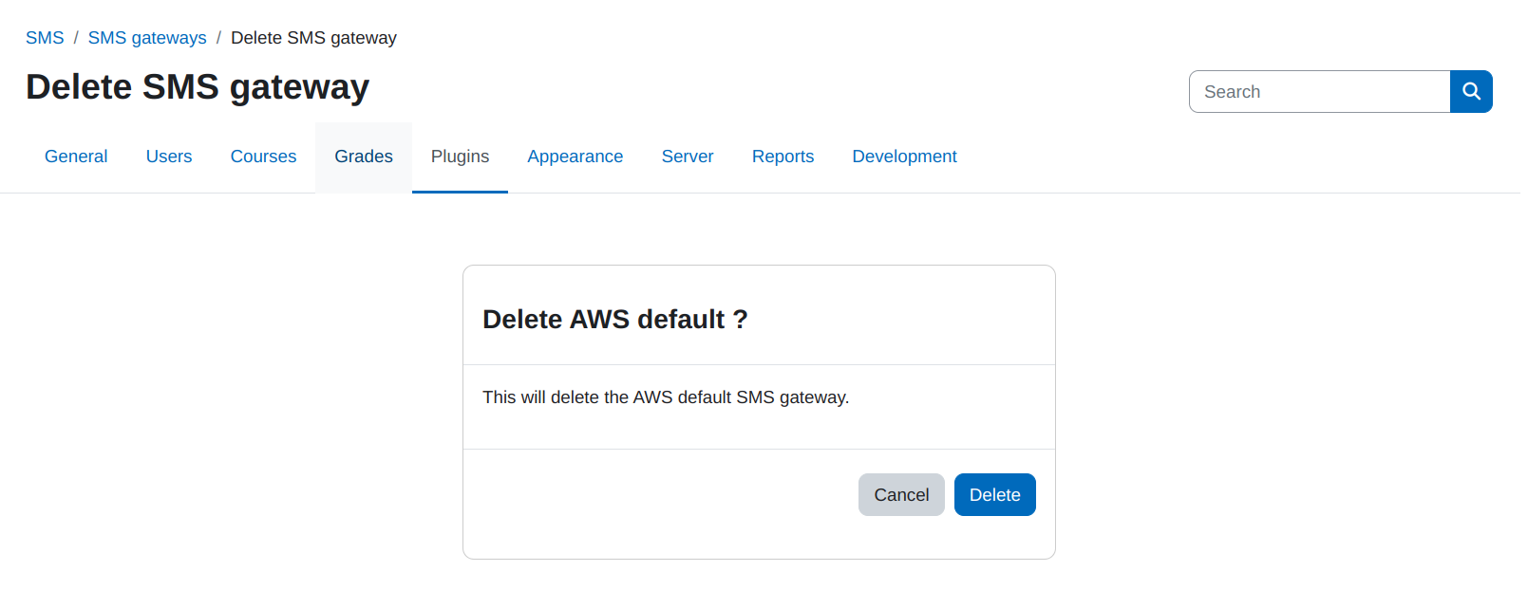The image size is (1528, 590).
Task: Switch to the Appearance tab
Action: click(575, 157)
